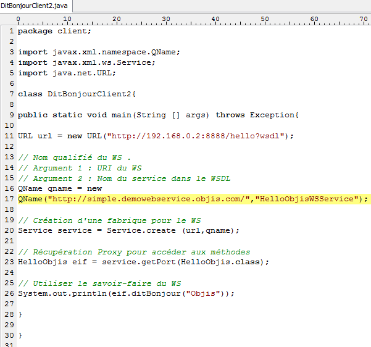Click the column 30 mark on the ruler

(x=165, y=19)
